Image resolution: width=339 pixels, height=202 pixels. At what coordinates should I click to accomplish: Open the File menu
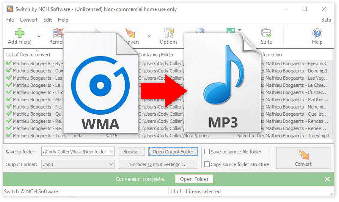pyautogui.click(x=10, y=20)
